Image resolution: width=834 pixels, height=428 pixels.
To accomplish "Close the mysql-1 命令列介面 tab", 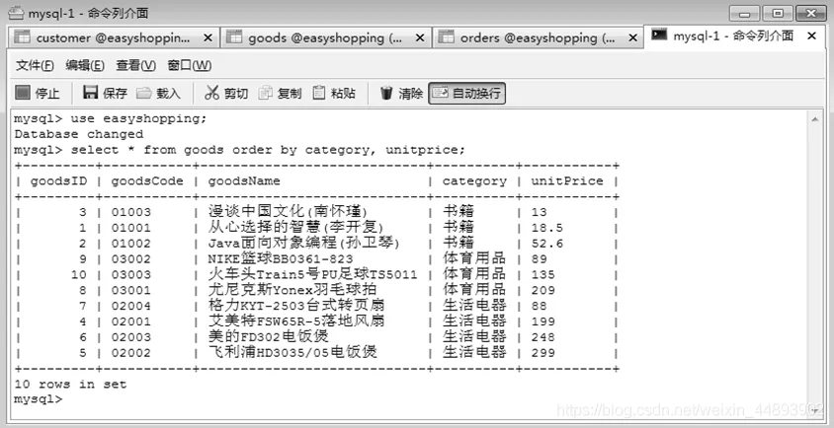I will coord(811,36).
